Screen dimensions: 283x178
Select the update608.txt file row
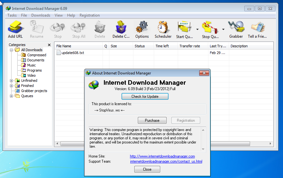pos(164,53)
